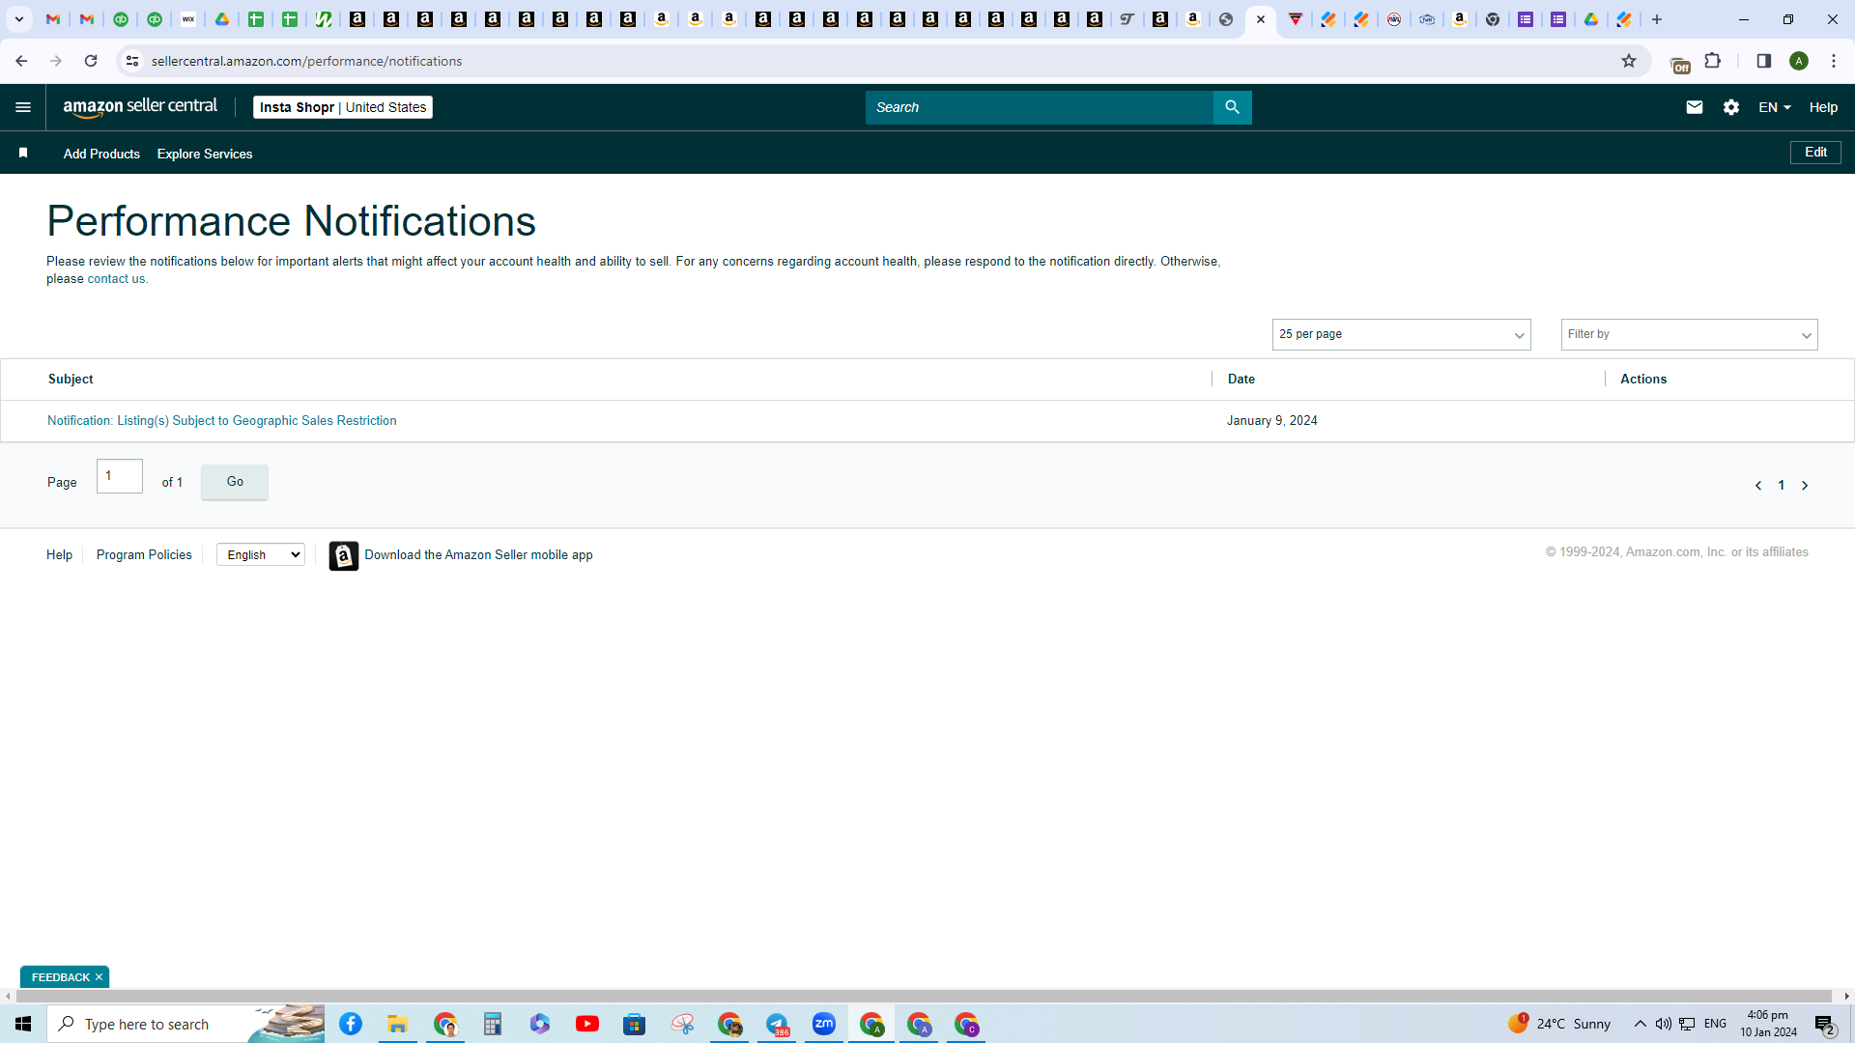Viewport: 1855px width, 1043px height.
Task: Click the Go page button
Action: click(x=235, y=481)
